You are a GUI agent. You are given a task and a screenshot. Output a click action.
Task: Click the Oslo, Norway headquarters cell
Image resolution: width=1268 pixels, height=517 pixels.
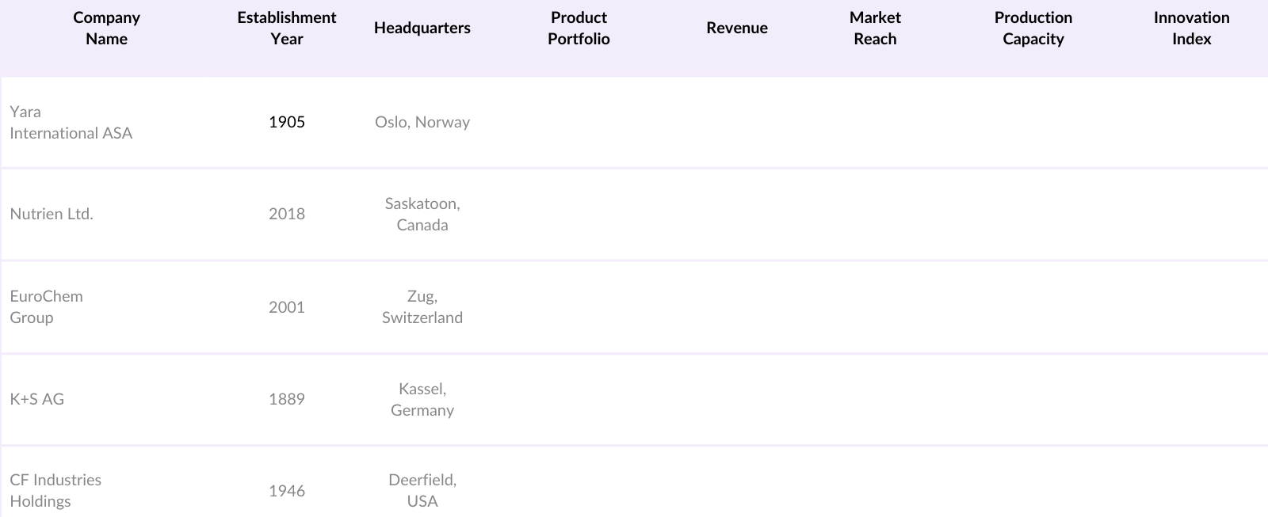pyautogui.click(x=422, y=122)
